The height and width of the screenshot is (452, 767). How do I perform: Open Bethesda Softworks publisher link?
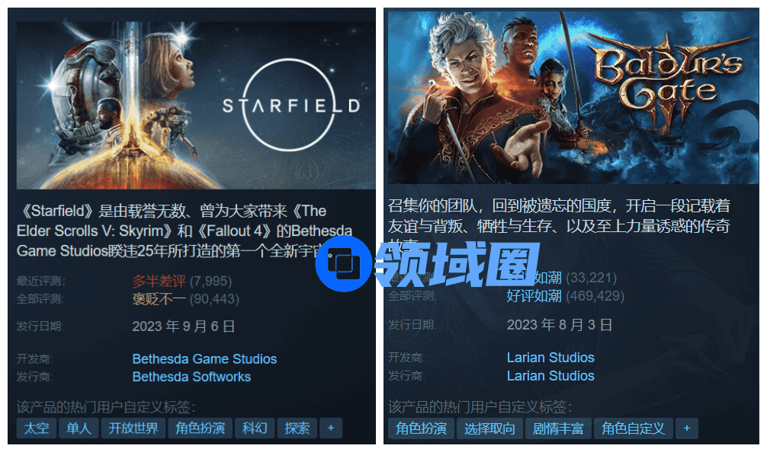[x=191, y=377]
